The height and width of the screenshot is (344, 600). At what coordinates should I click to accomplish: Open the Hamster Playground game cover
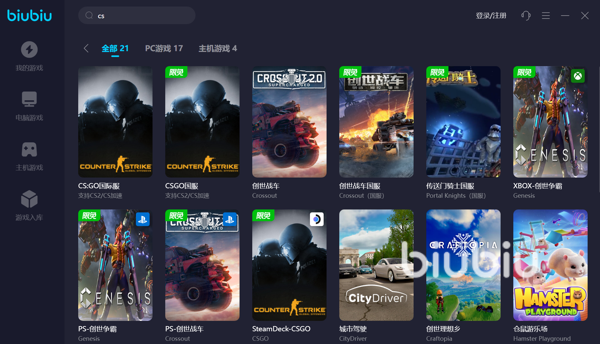550,265
